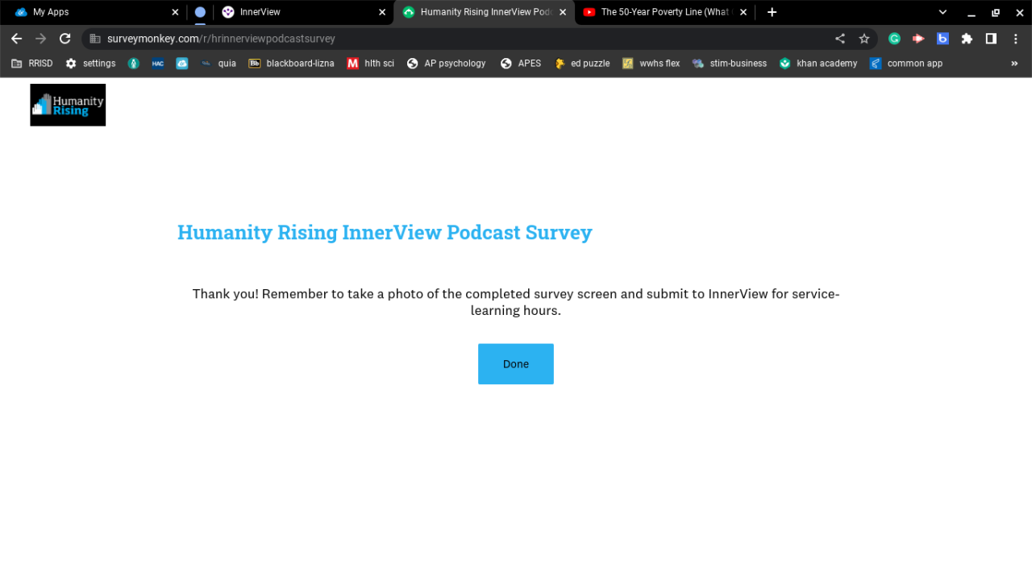Open the blackboard-lizna bookmark
This screenshot has height=580, width=1032.
[291, 64]
